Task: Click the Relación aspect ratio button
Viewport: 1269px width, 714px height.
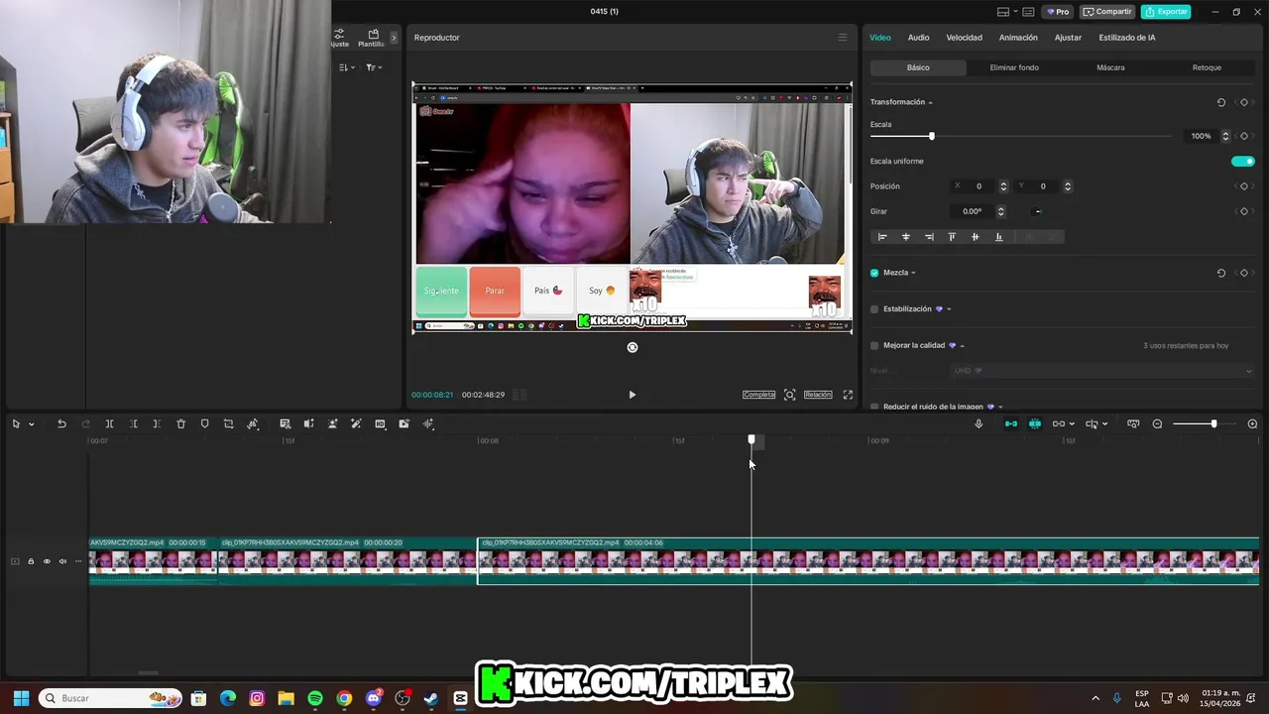Action: point(818,395)
